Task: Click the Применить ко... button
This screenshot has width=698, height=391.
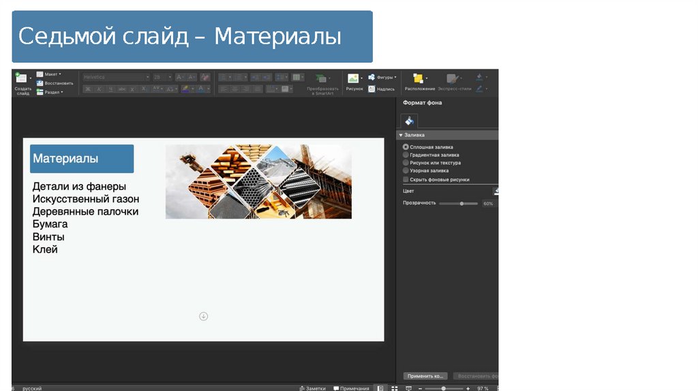Action: 425,376
